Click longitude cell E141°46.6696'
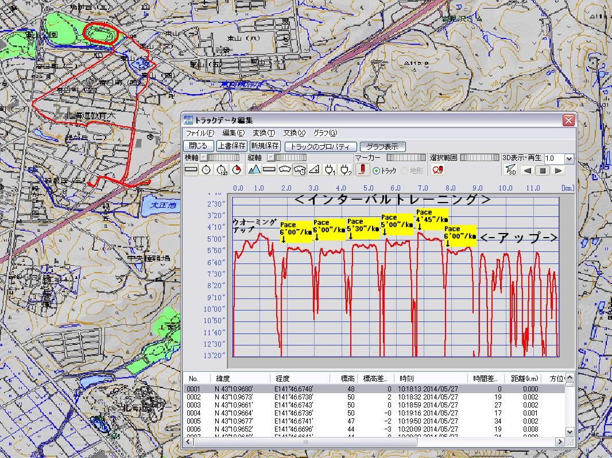Screen dimensions: 612x458 pos(294,429)
